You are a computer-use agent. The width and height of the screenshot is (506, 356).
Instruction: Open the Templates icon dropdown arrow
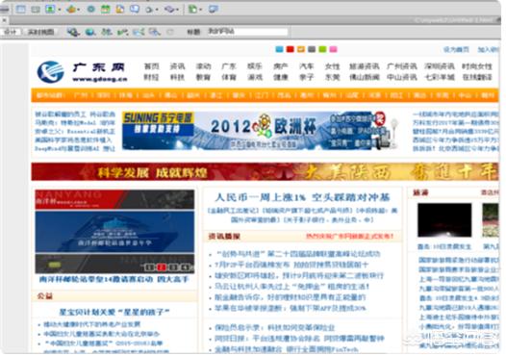point(200,10)
